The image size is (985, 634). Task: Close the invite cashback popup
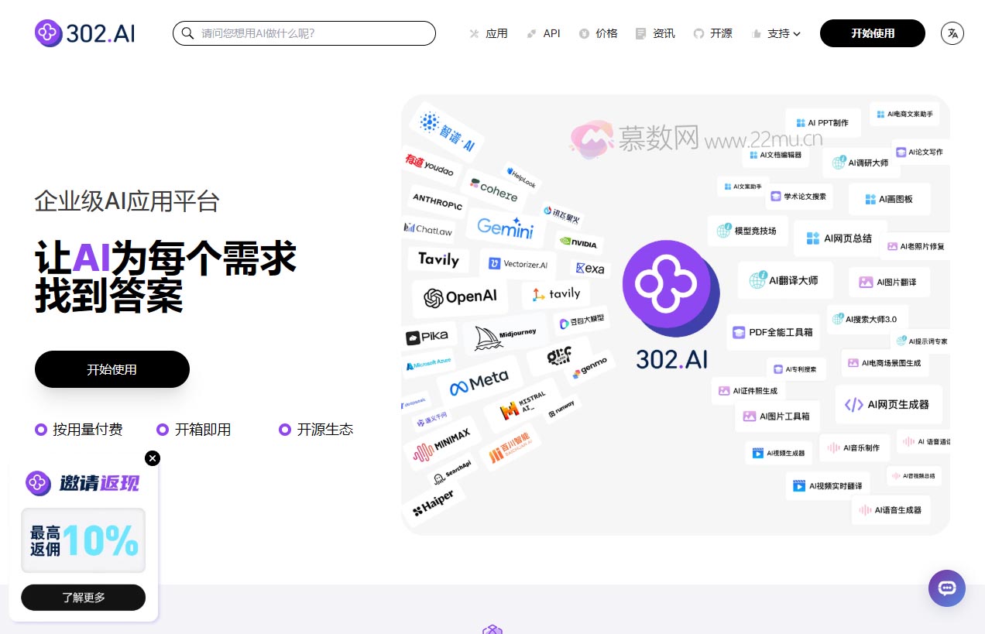pyautogui.click(x=153, y=458)
